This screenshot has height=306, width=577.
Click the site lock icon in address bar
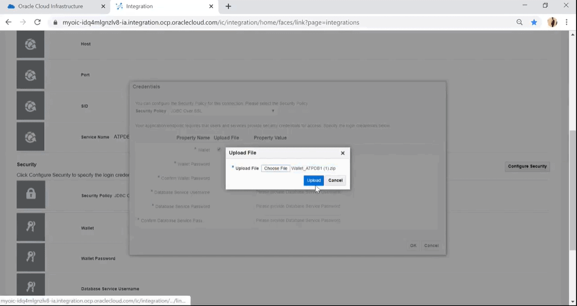[55, 23]
